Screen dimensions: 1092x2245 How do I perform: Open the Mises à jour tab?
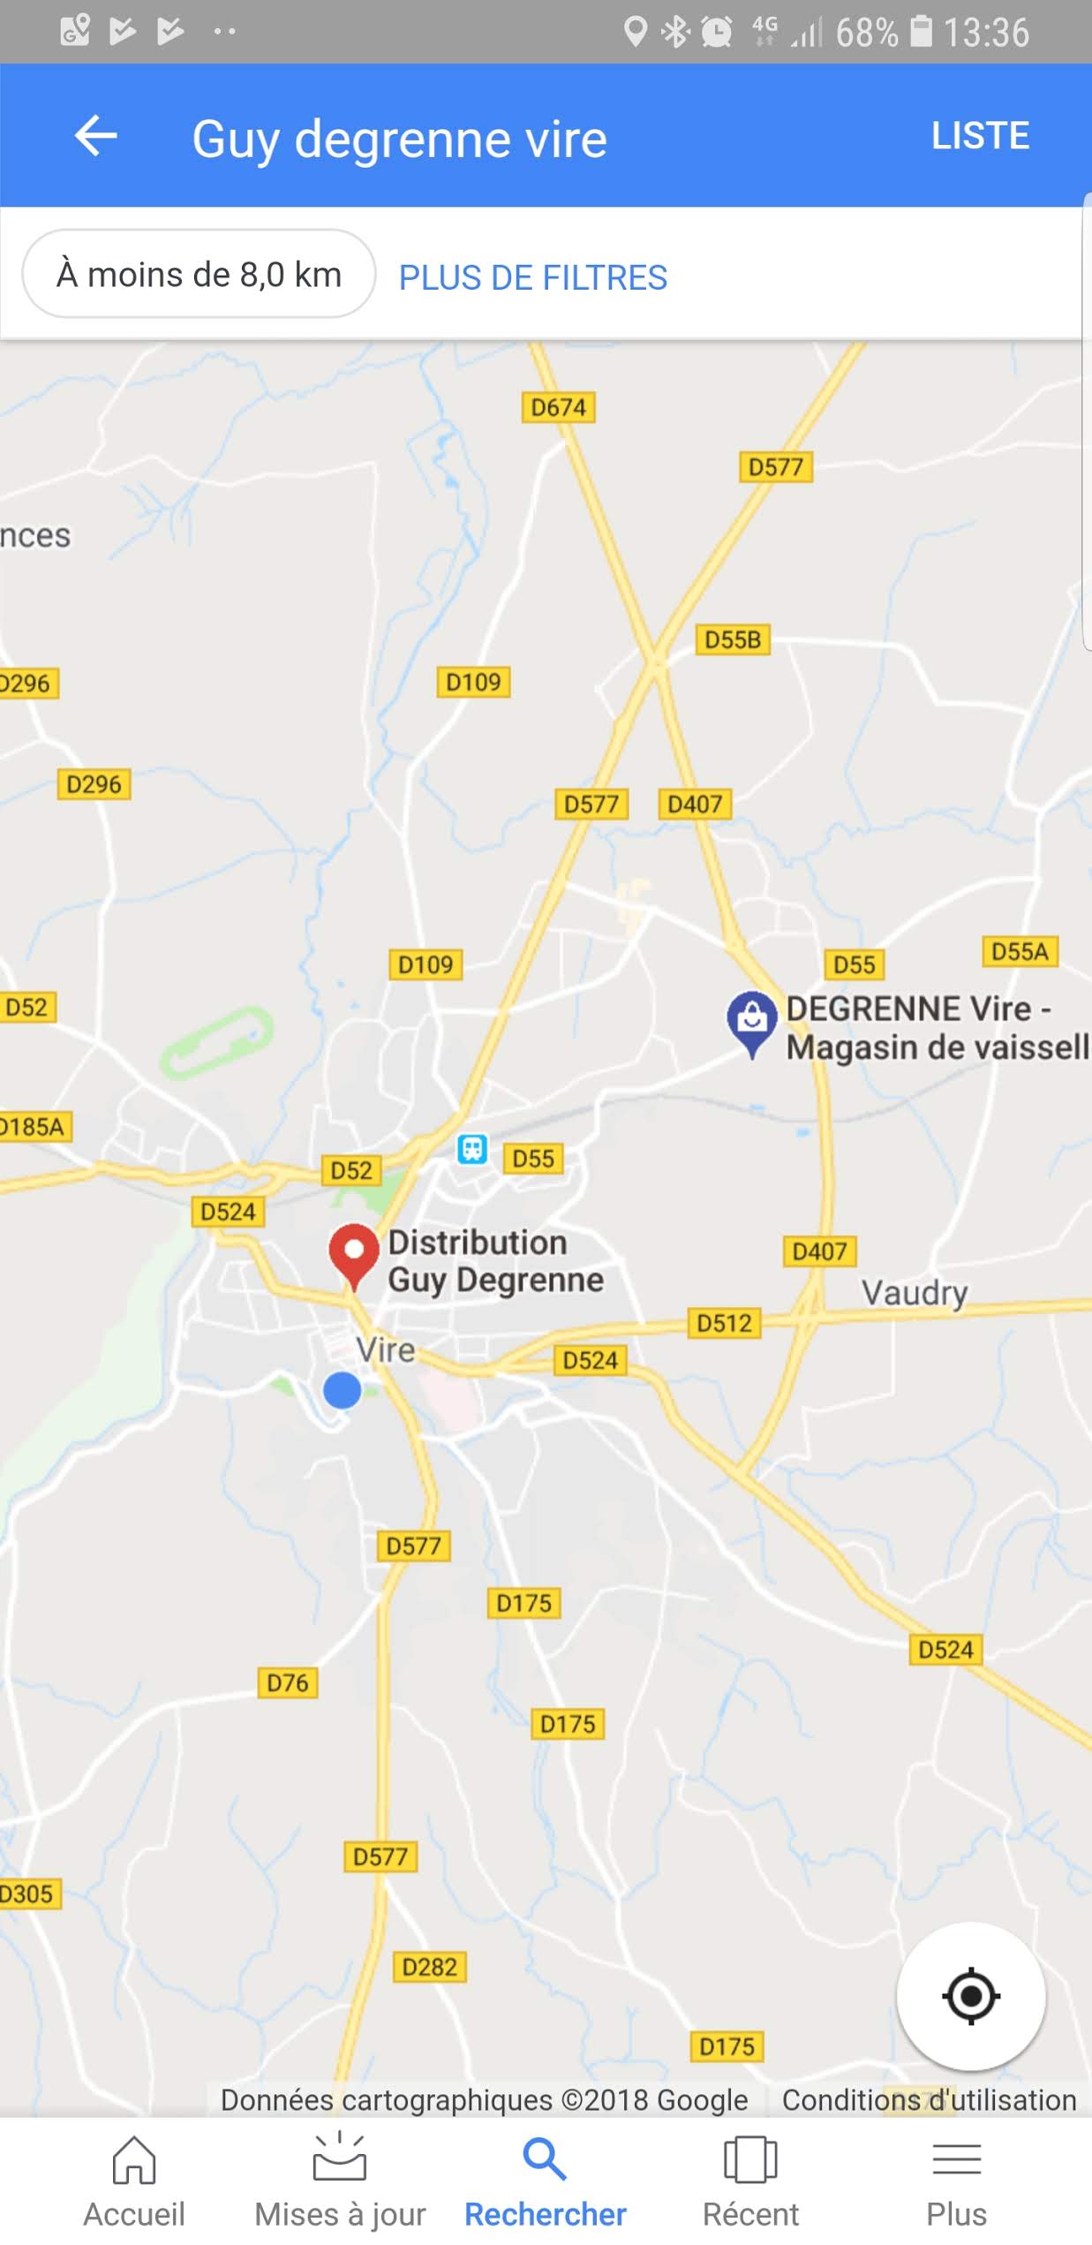point(340,2181)
